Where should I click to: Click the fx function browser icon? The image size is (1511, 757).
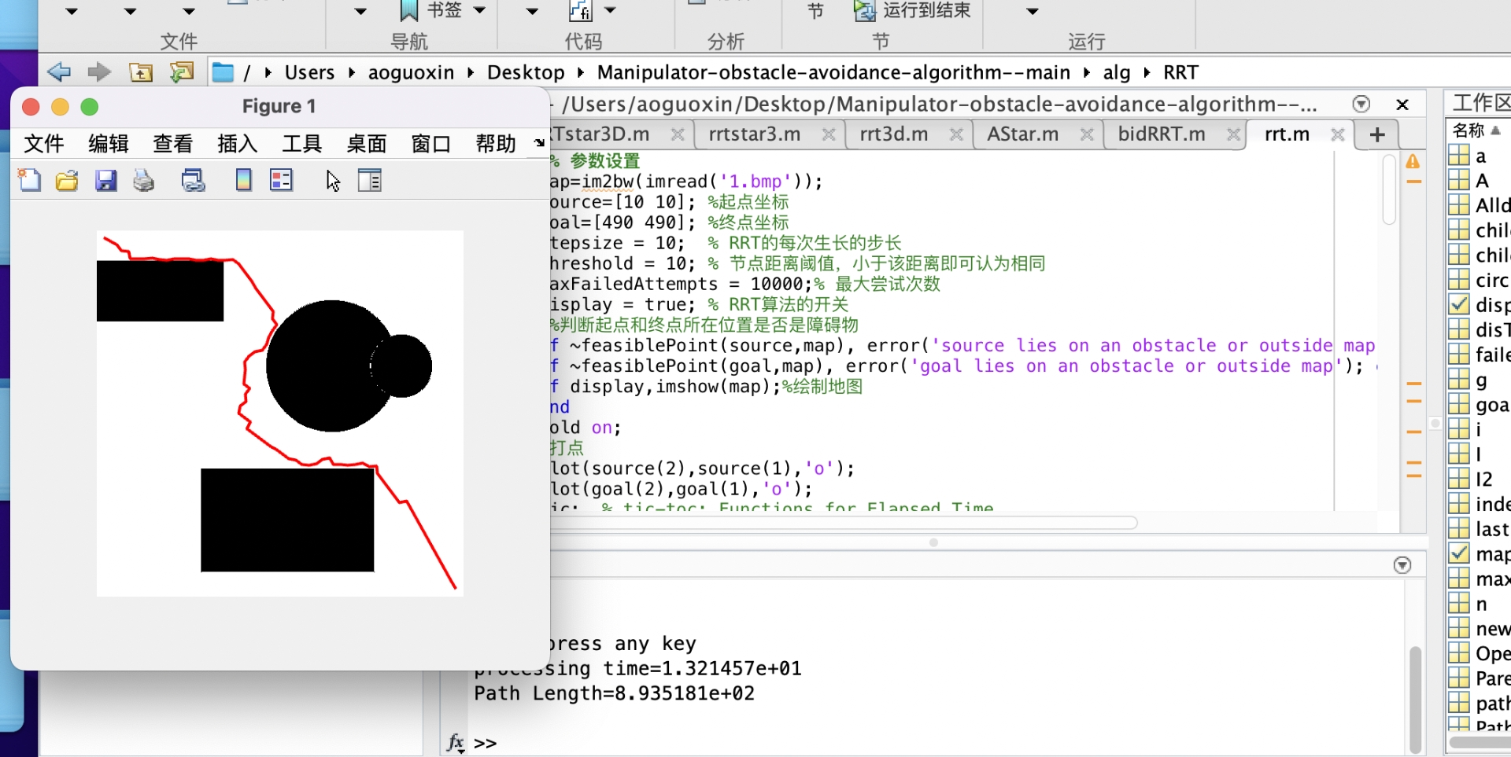coord(455,743)
